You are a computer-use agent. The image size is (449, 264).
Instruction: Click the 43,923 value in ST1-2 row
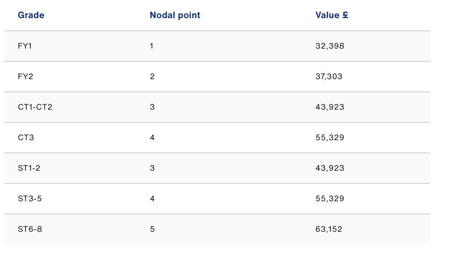[x=330, y=168]
